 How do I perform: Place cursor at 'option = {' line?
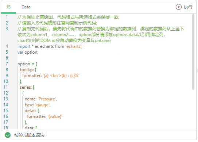tap(27, 64)
